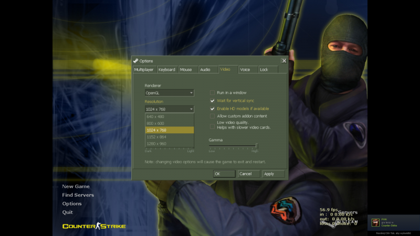Toggle the Low video quality checkbox
The image size is (420, 236).
point(213,126)
